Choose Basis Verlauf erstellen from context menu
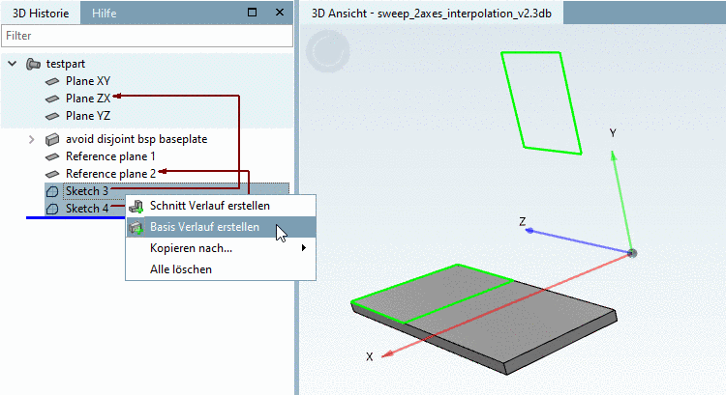This screenshot has width=726, height=395. tap(221, 227)
